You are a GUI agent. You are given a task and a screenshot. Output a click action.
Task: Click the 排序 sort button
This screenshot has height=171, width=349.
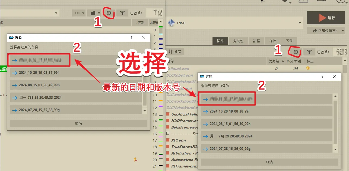[x=175, y=52]
